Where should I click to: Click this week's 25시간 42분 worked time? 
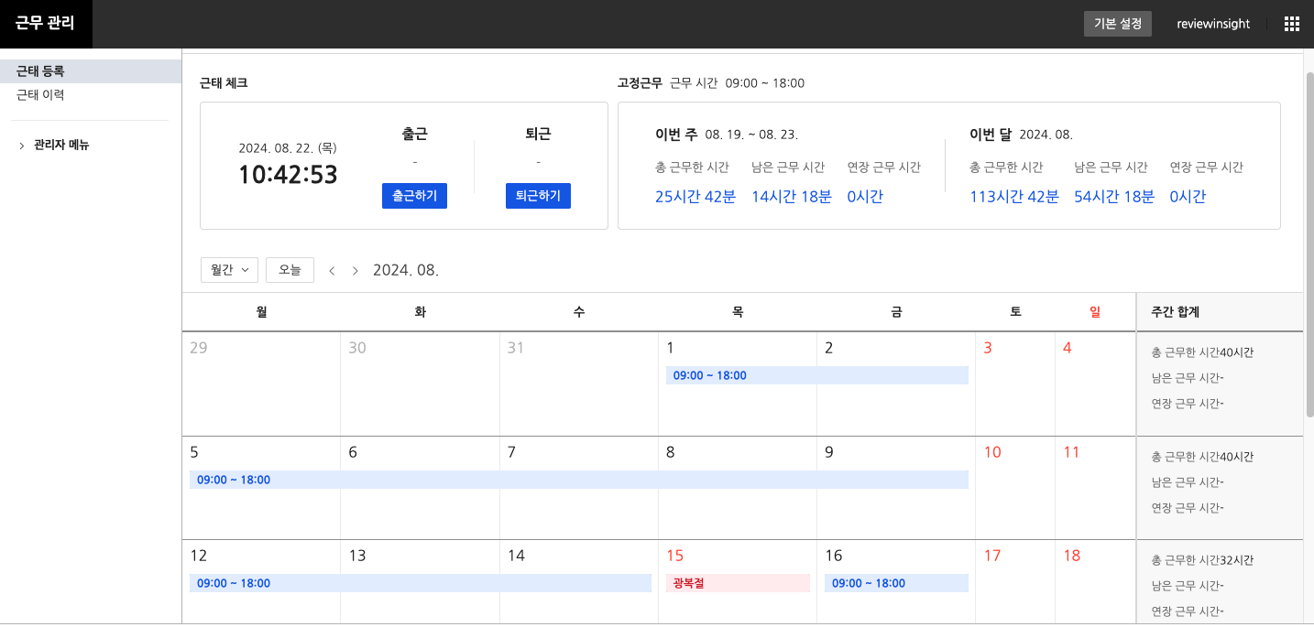pyautogui.click(x=695, y=197)
